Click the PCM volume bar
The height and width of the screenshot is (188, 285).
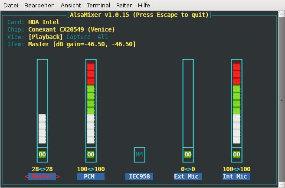click(x=91, y=103)
